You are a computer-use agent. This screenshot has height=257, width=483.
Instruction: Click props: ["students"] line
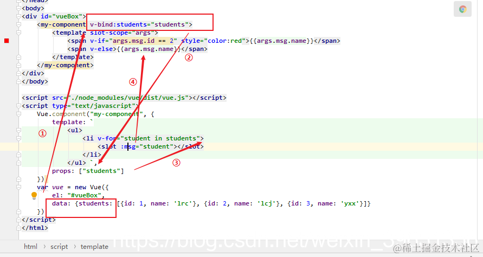(88, 171)
